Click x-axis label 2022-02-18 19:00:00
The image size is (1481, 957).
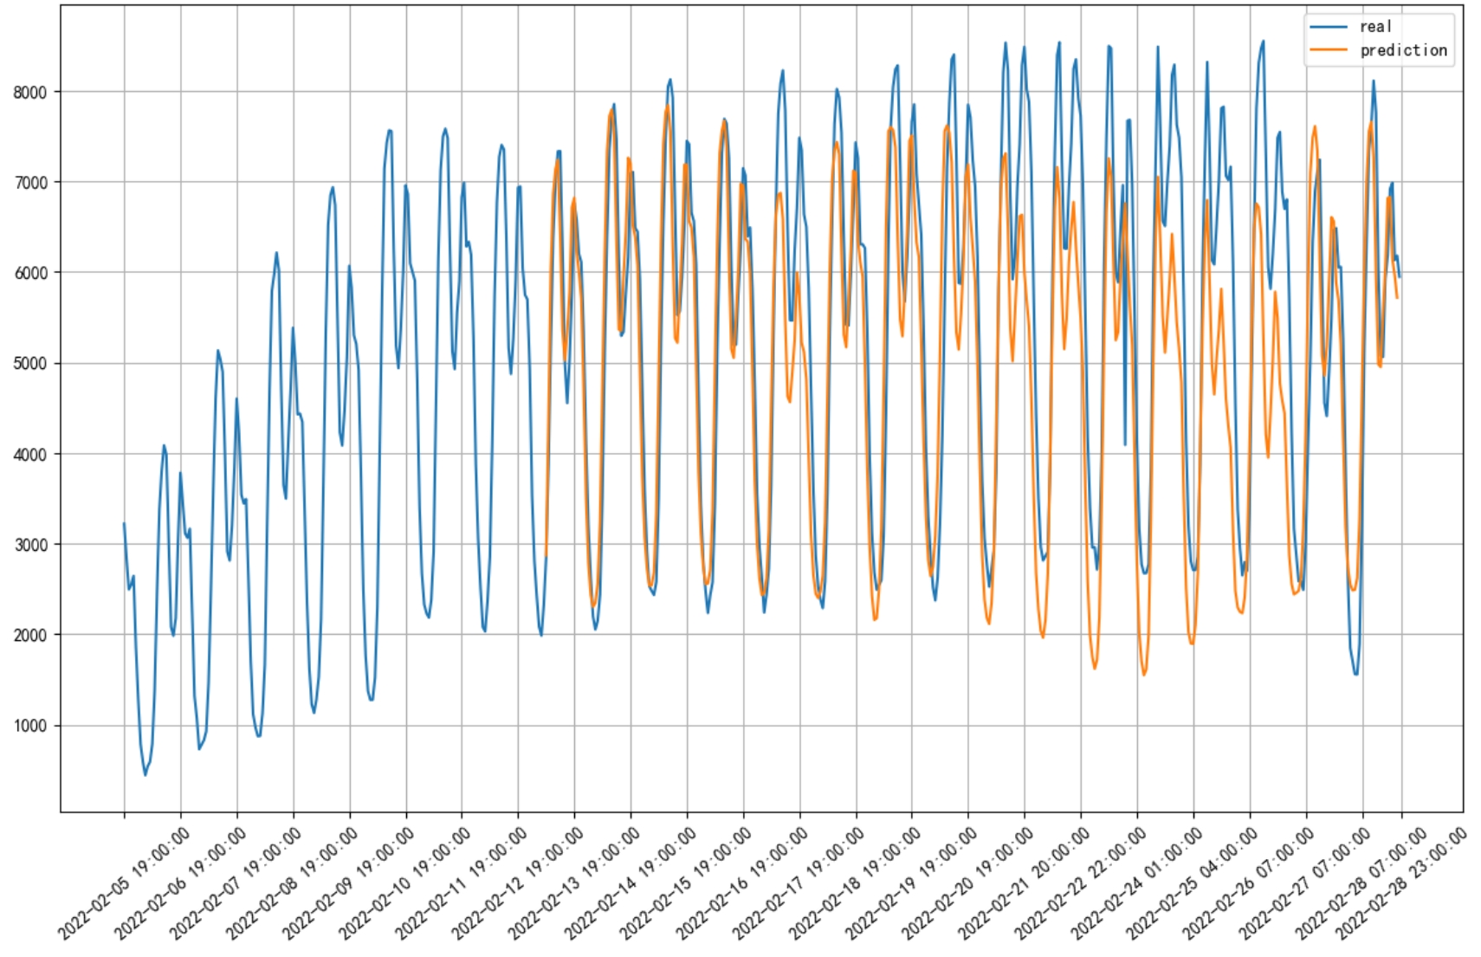(856, 883)
